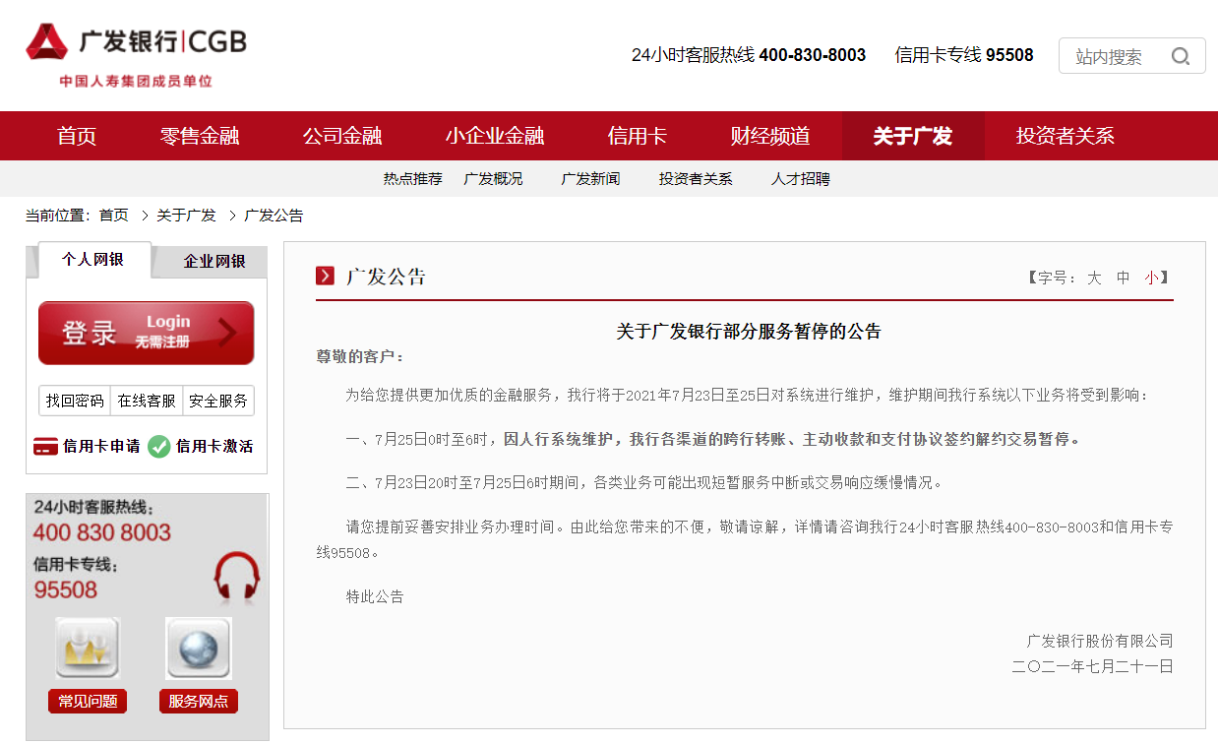1218x744 pixels.
Task: Go to 人才招聘 in the submenu
Action: coord(801,179)
